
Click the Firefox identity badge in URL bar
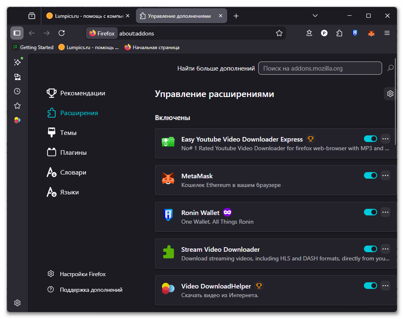102,33
